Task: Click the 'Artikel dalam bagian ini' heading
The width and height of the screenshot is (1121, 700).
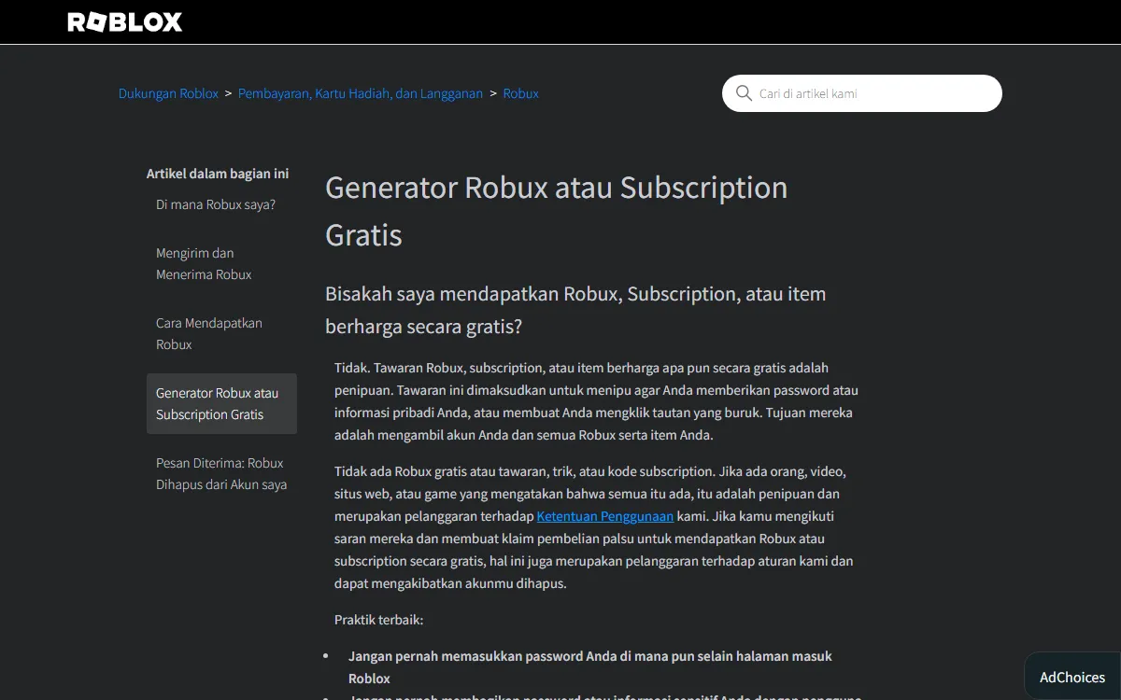Action: (218, 174)
